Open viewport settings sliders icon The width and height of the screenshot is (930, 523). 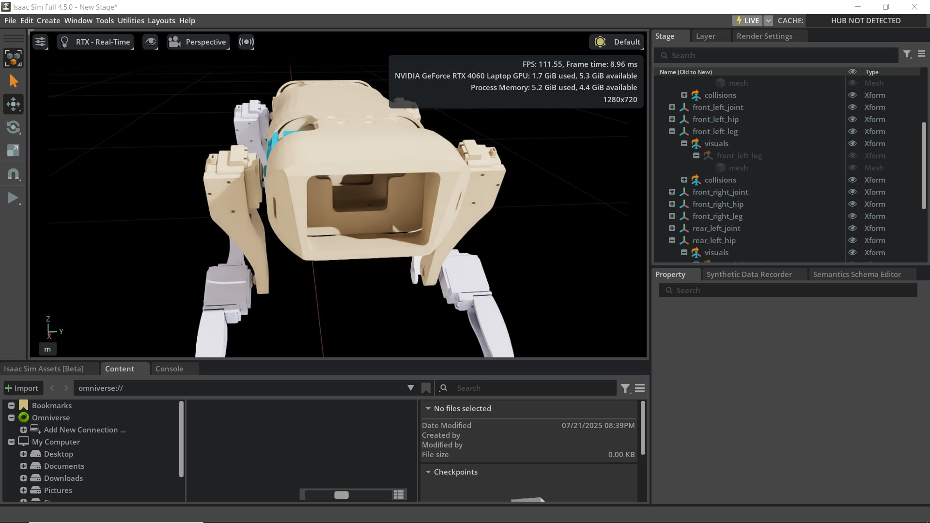pos(40,42)
